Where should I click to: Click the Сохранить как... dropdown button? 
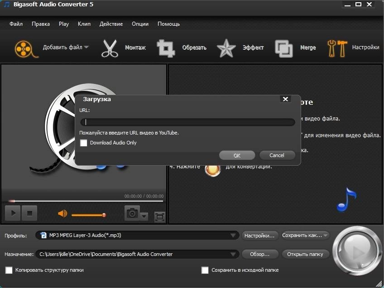tap(305, 235)
